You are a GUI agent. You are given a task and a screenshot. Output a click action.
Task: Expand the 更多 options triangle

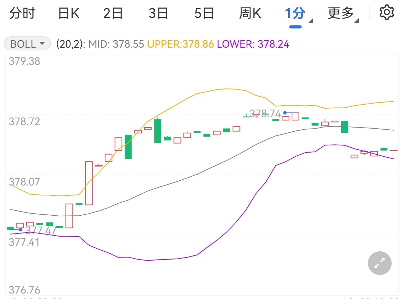click(356, 21)
